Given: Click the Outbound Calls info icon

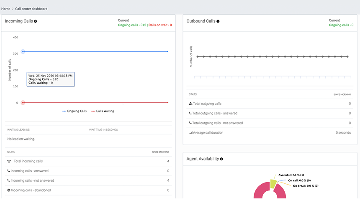Looking at the screenshot, I should [x=218, y=21].
